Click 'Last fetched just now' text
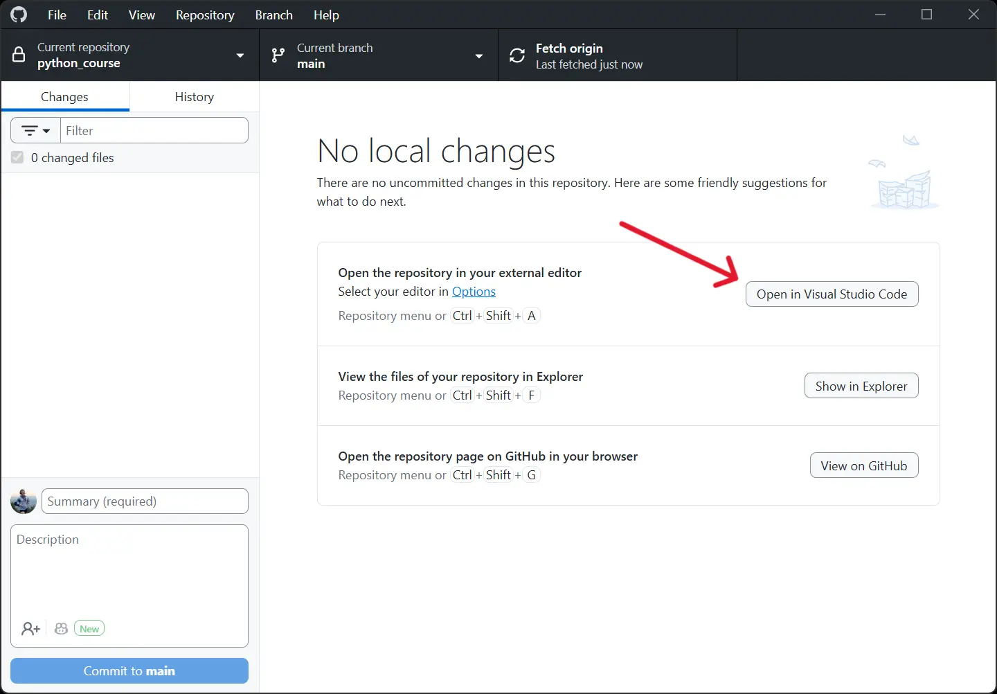Image resolution: width=997 pixels, height=694 pixels. (589, 64)
